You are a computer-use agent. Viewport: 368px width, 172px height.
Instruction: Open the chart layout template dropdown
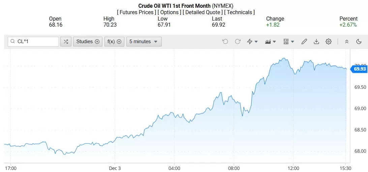(x=289, y=41)
